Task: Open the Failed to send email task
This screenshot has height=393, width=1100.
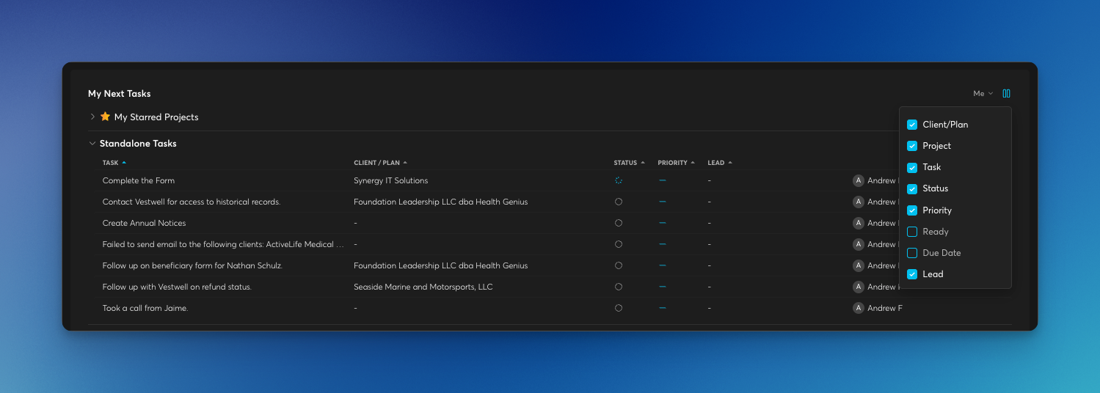Action: (223, 244)
